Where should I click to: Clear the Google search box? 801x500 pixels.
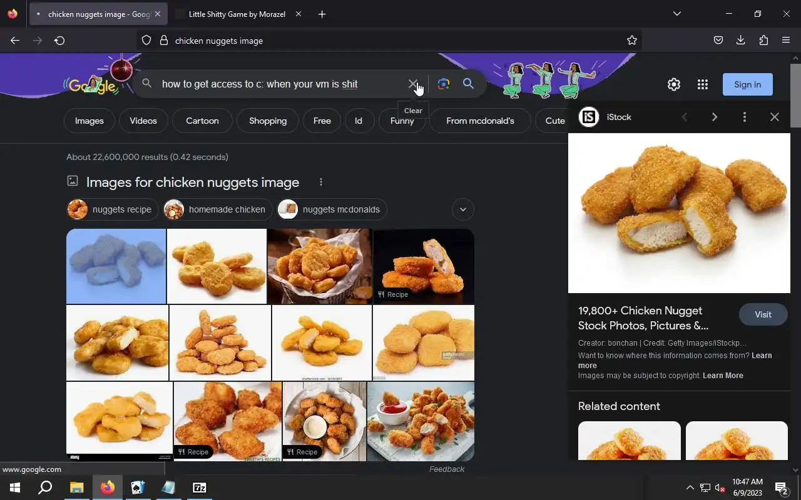click(413, 84)
